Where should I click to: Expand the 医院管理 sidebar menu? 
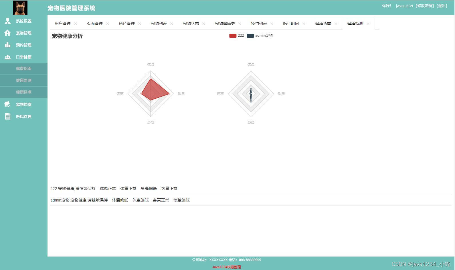tap(24, 116)
